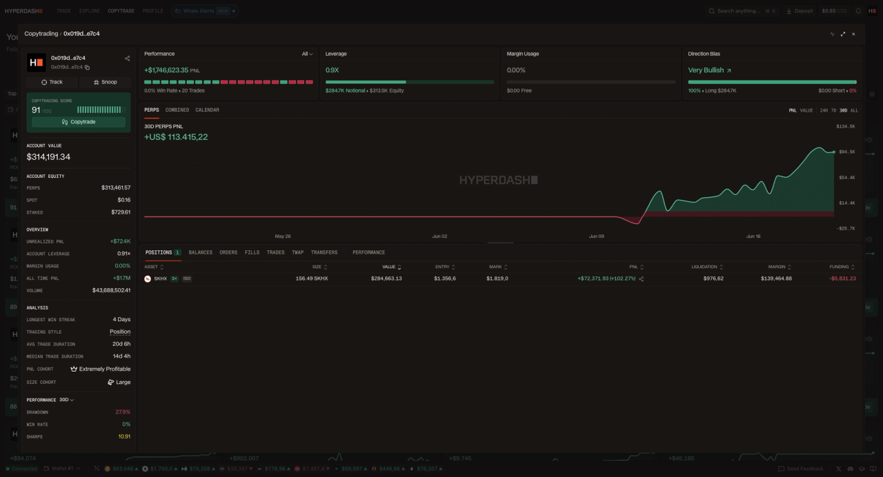Open the FILLS tab

pyautogui.click(x=252, y=252)
